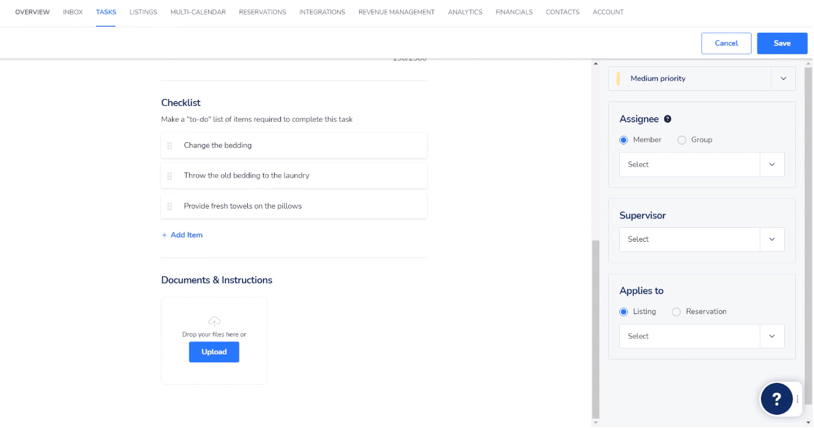Click the plus icon beside Add Item
Viewport: 814px width, 430px height.
tap(164, 235)
